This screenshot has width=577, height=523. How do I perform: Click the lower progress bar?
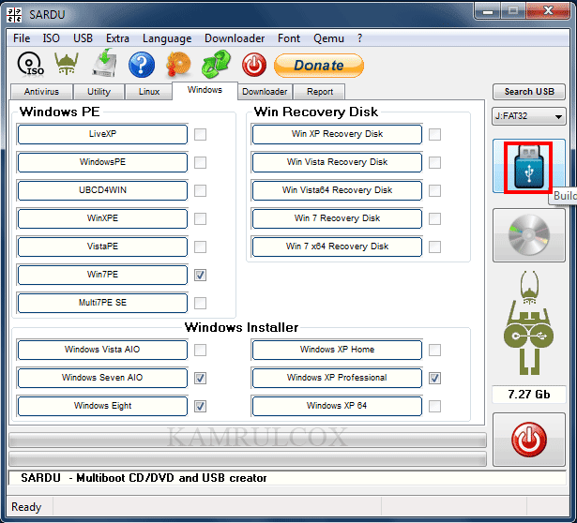pyautogui.click(x=248, y=459)
